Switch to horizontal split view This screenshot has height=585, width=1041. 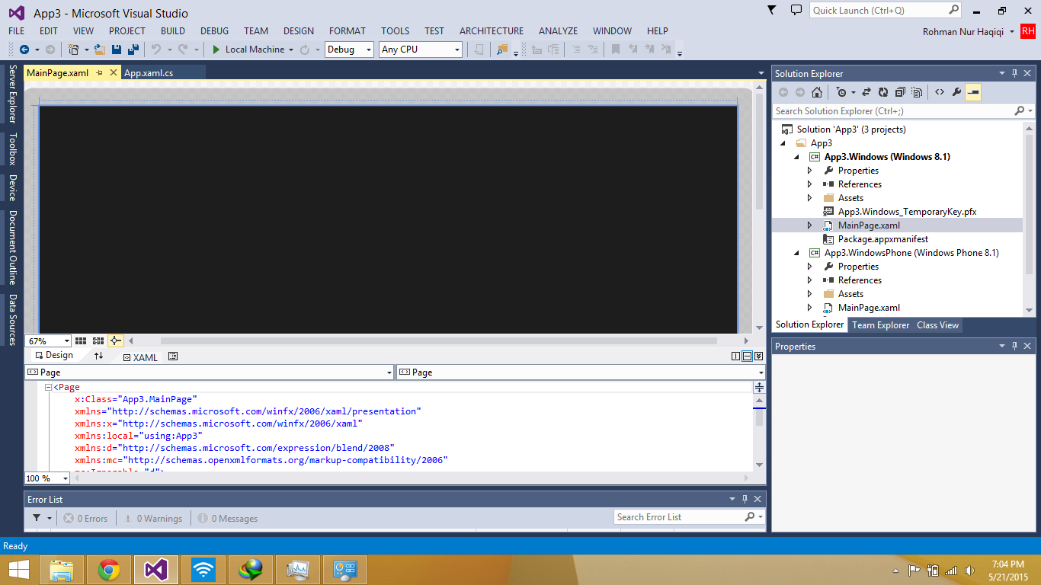(748, 356)
